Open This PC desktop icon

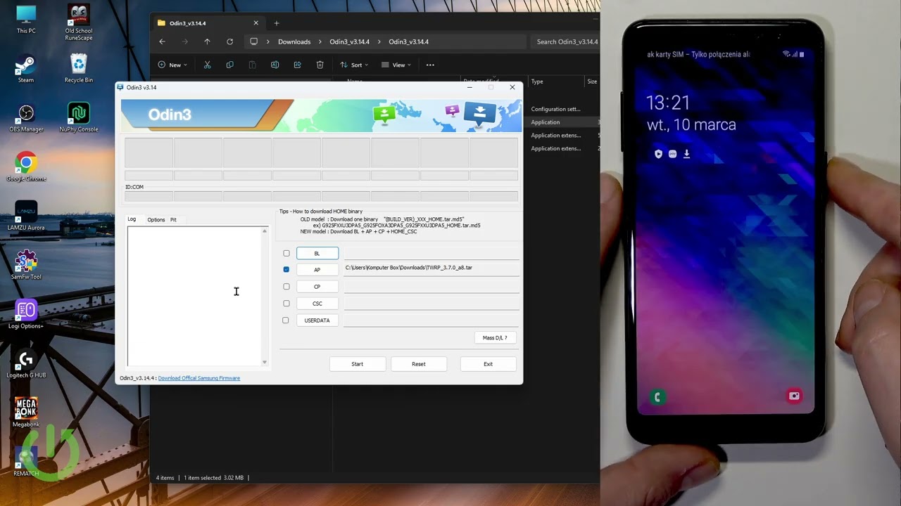[26, 19]
